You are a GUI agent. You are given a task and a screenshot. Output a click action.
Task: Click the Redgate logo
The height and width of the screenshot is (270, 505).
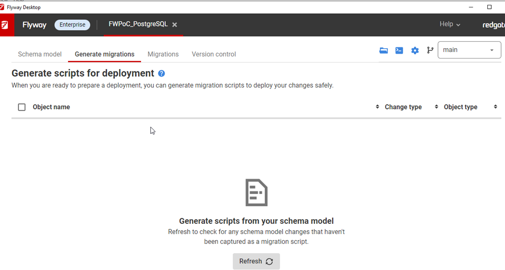pyautogui.click(x=493, y=25)
